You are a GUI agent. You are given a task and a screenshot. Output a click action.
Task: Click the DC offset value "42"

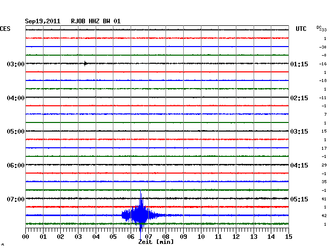pyautogui.click(x=324, y=216)
